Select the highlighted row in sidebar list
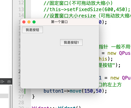Viewport: 131px width, 108px height. point(4,96)
